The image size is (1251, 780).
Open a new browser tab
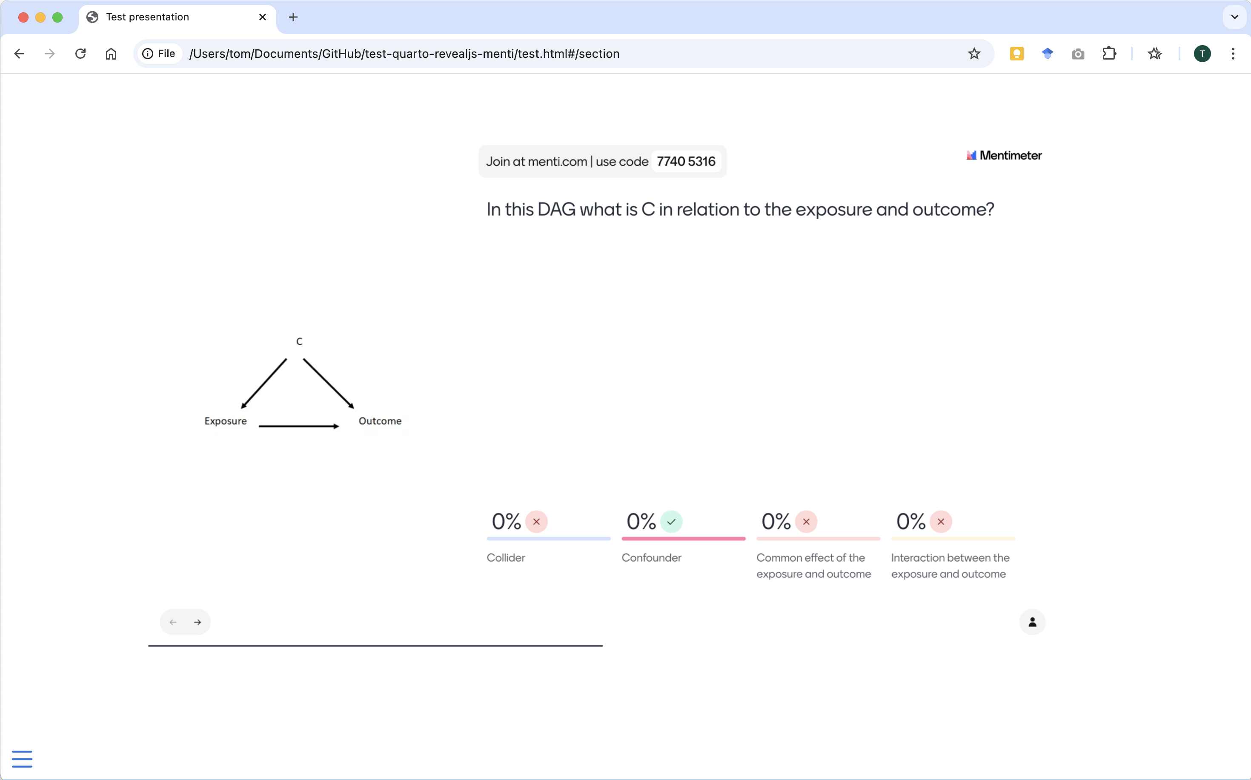(293, 17)
